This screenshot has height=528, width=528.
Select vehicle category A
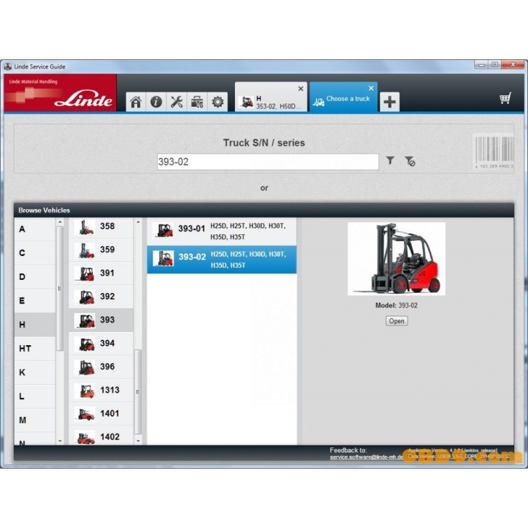coord(34,229)
